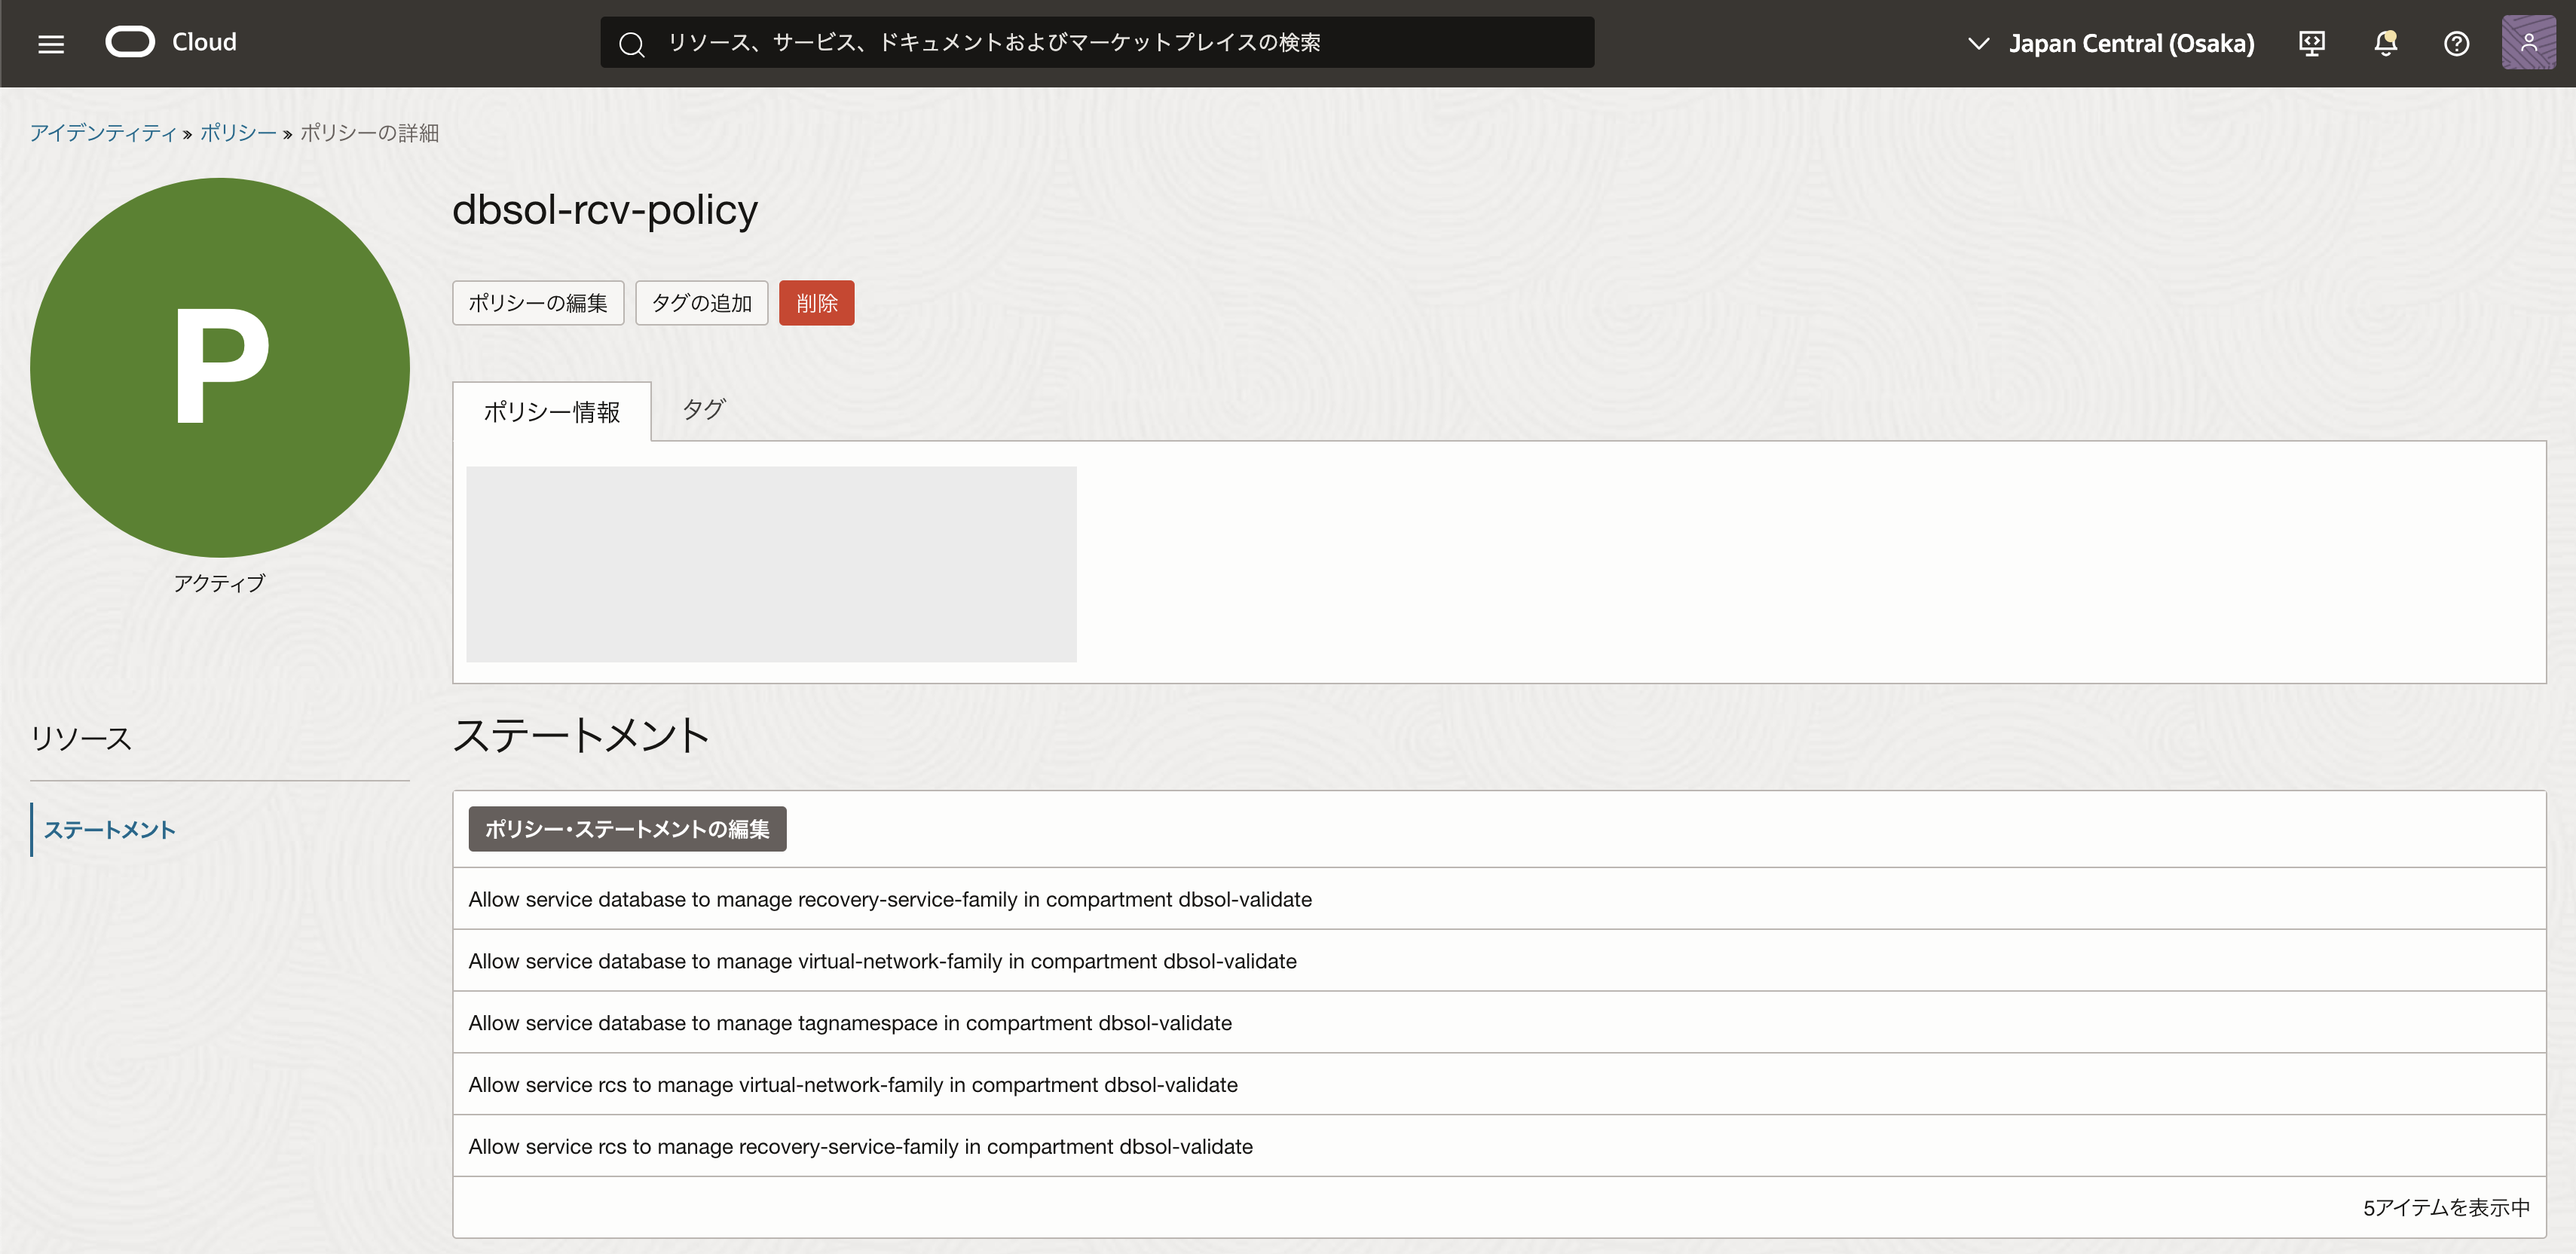Image resolution: width=2576 pixels, height=1254 pixels.
Task: Click the green P policy icon
Action: click(x=220, y=367)
